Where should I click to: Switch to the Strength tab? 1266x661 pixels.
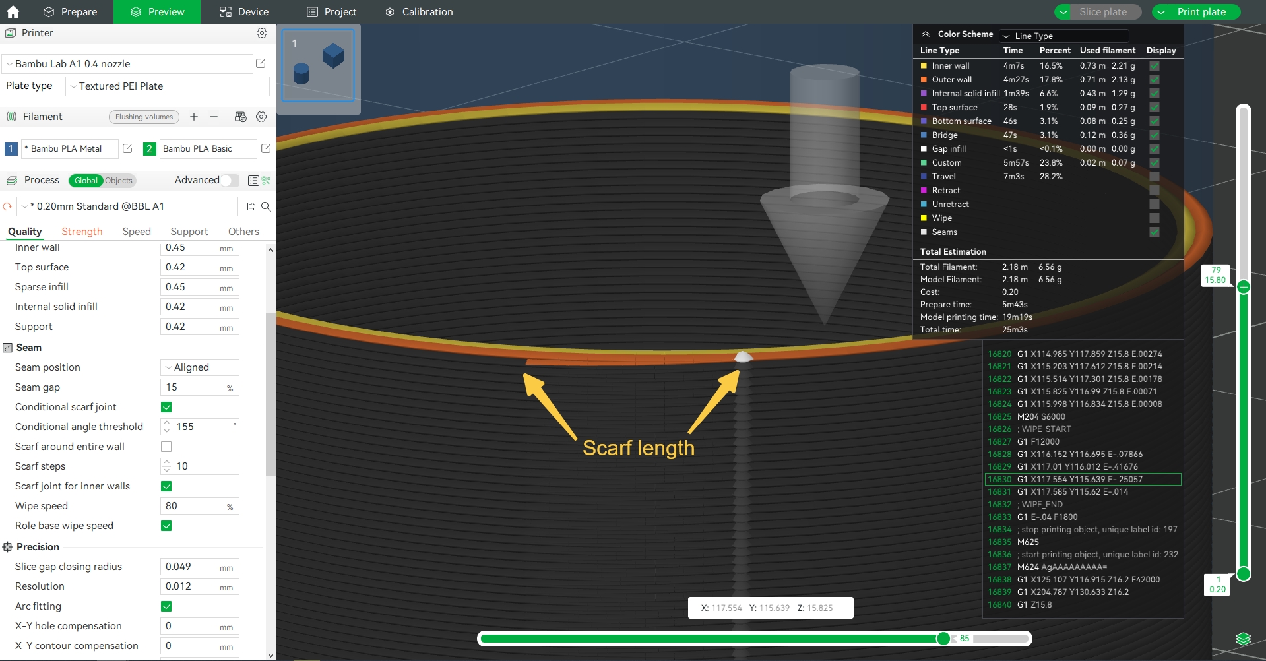point(82,232)
